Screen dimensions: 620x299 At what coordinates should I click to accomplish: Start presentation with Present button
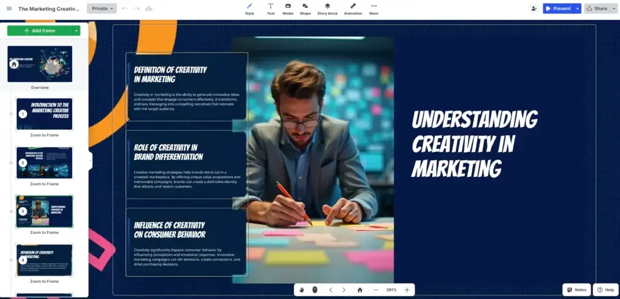tap(558, 8)
